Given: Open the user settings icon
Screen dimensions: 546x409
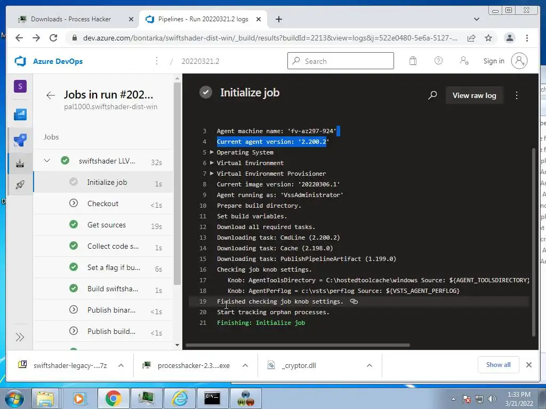Looking at the screenshot, I should click(464, 61).
